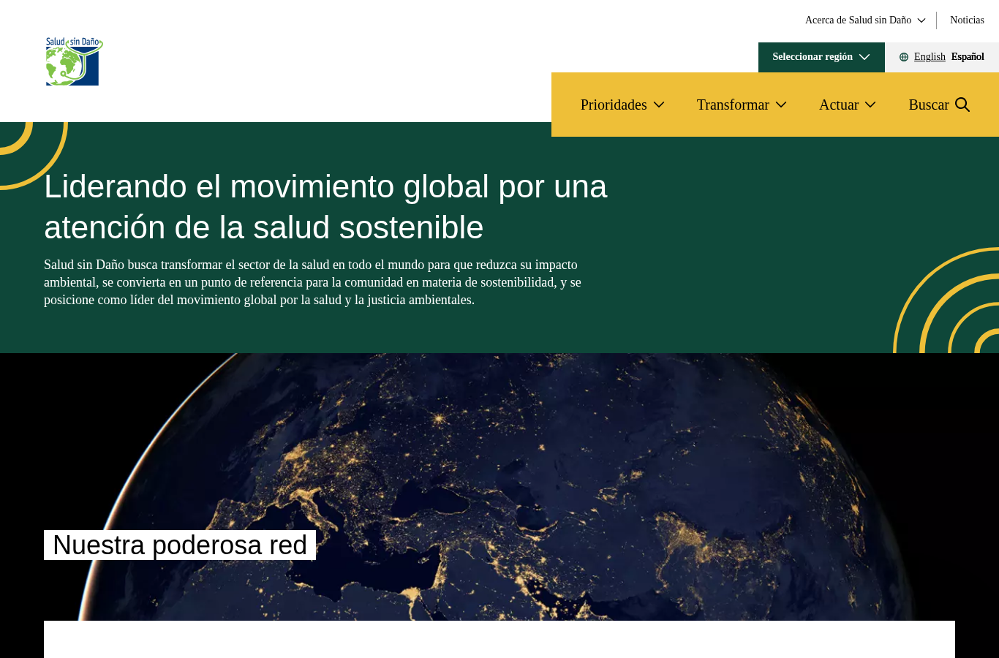Screen dimensions: 999x658
Task: Open the Seleccionar región dropdown
Action: pos(821,57)
